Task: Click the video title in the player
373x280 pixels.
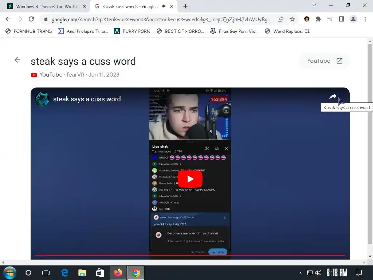Action: click(87, 99)
